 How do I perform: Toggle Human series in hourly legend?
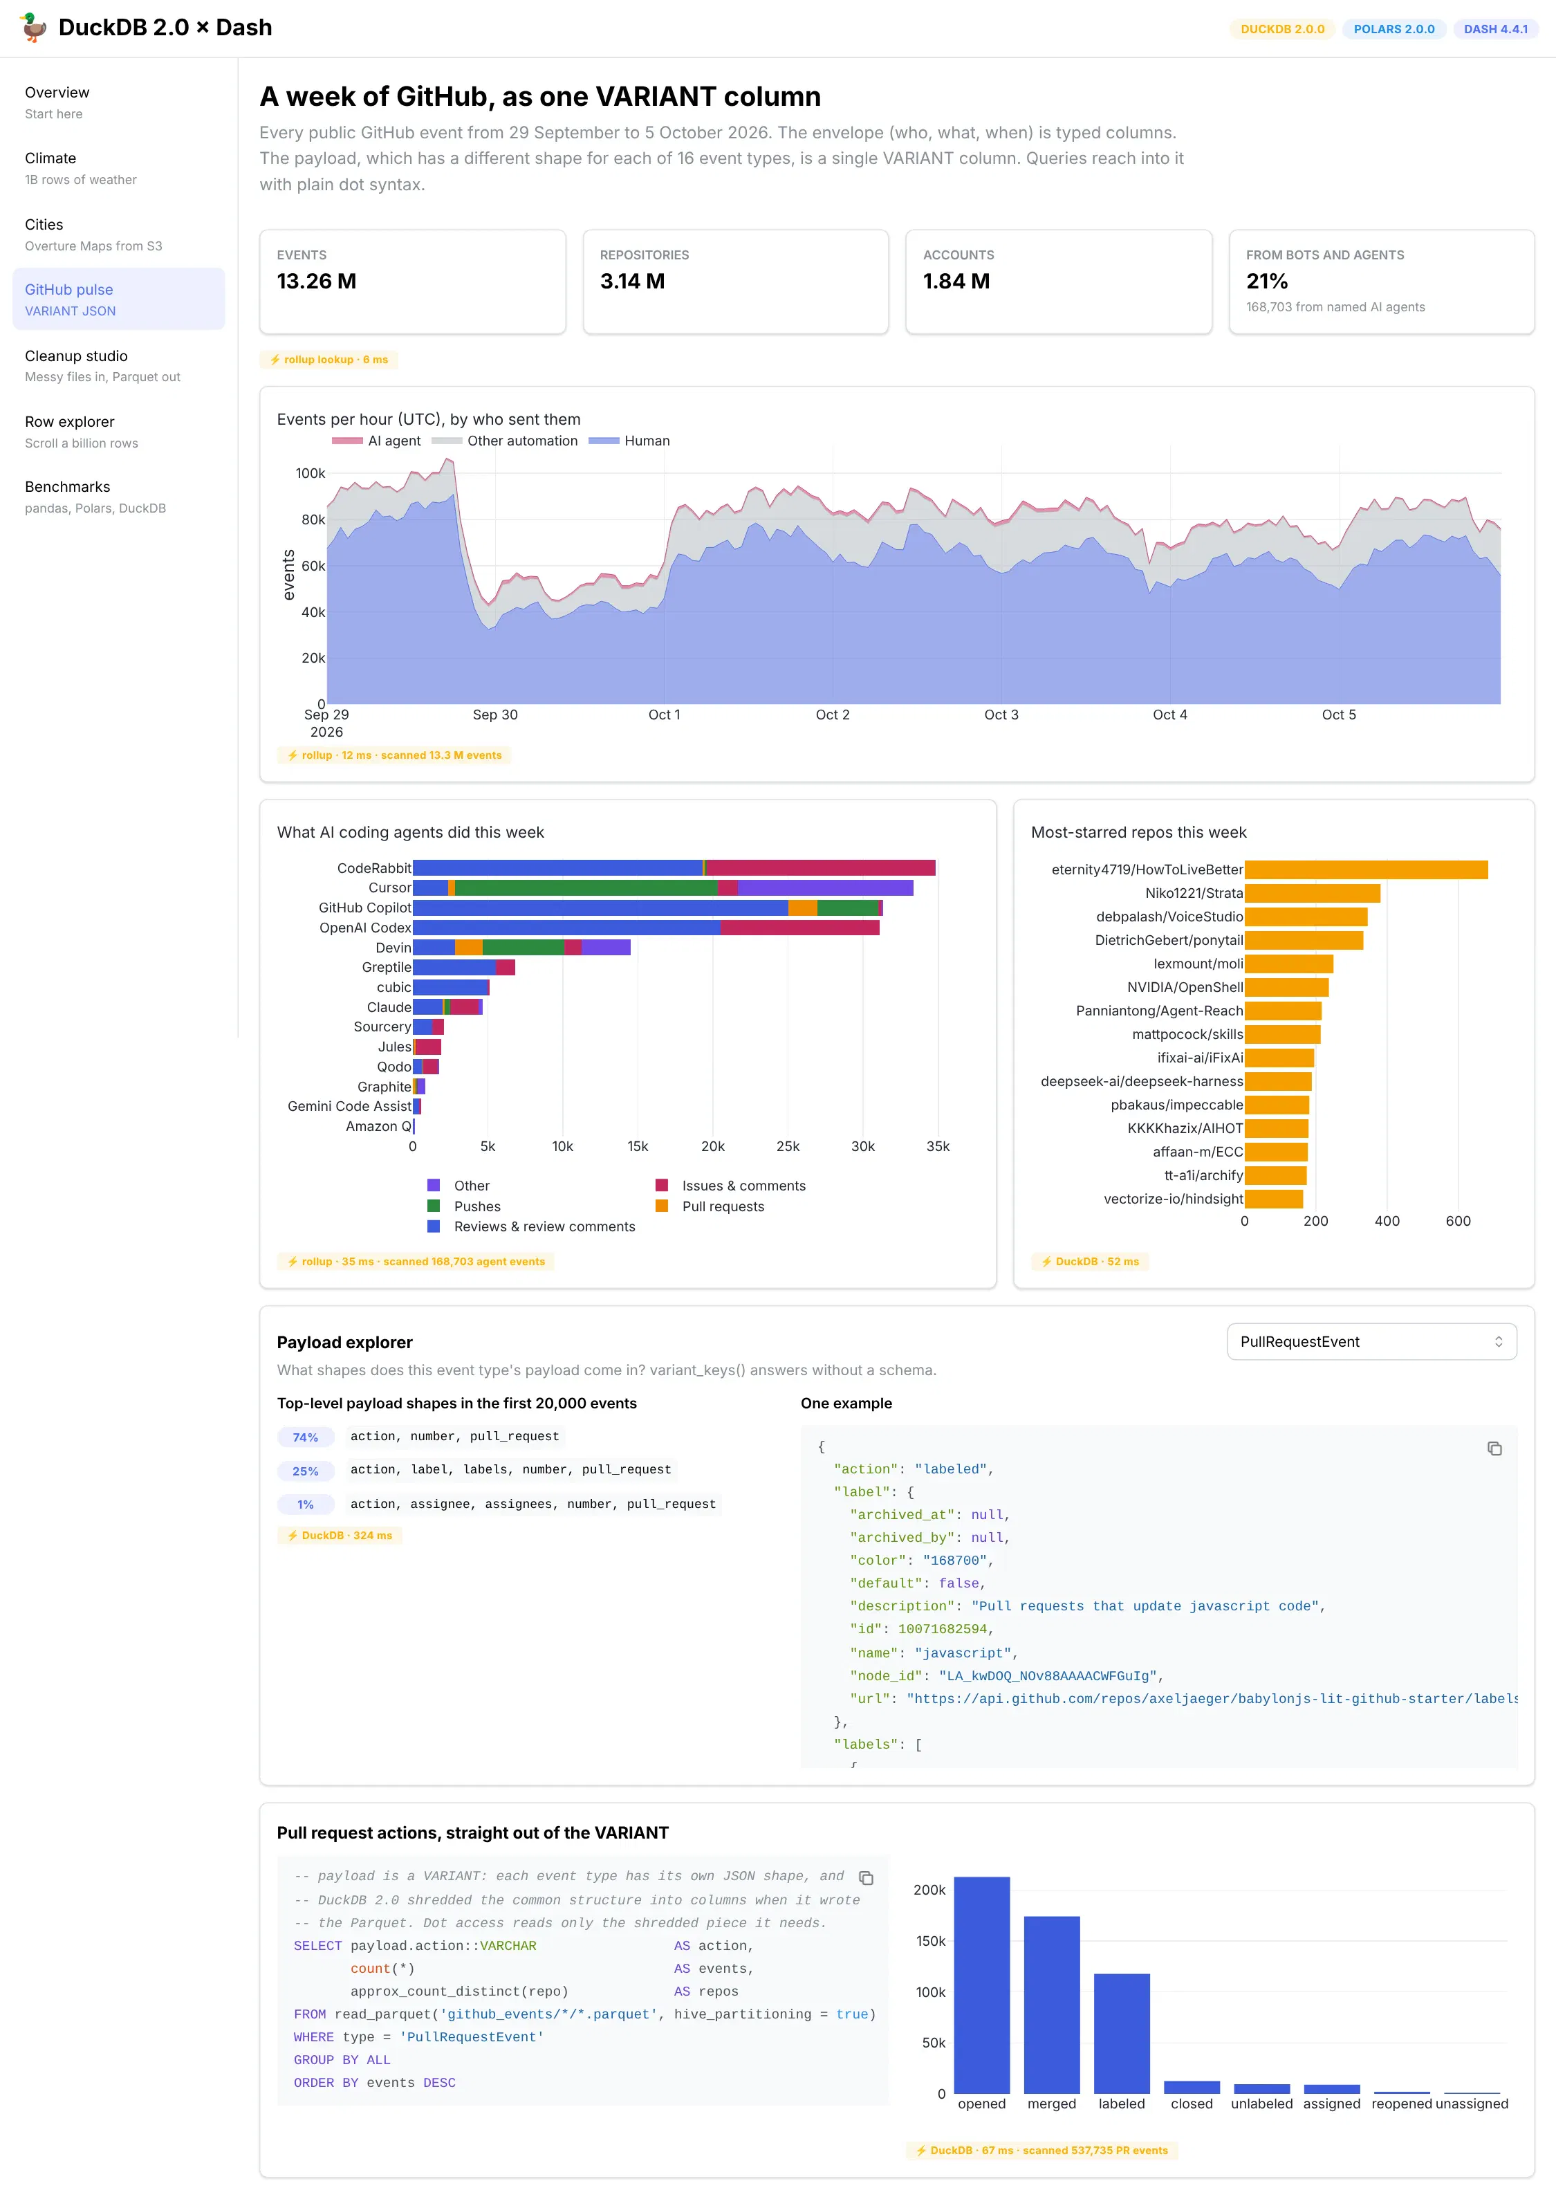click(x=629, y=441)
